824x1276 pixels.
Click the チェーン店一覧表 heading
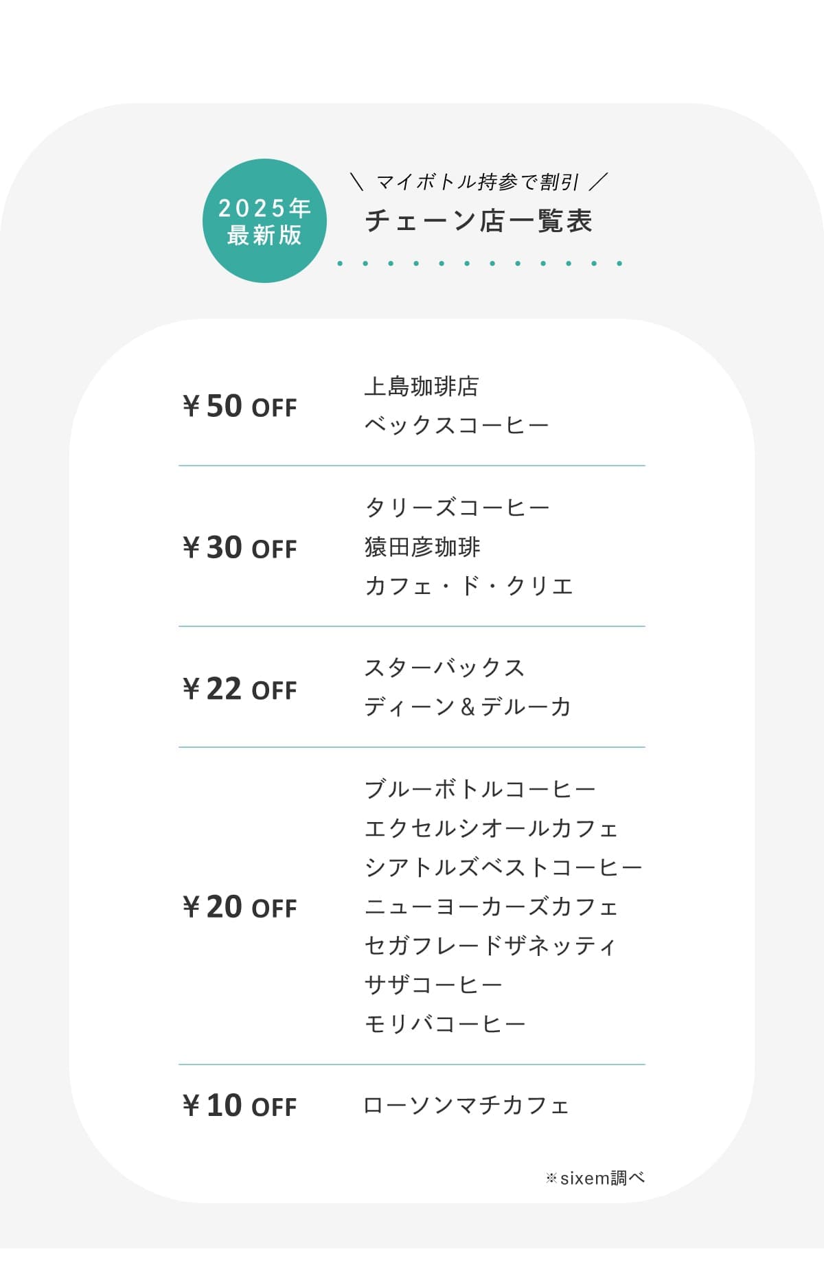[479, 221]
